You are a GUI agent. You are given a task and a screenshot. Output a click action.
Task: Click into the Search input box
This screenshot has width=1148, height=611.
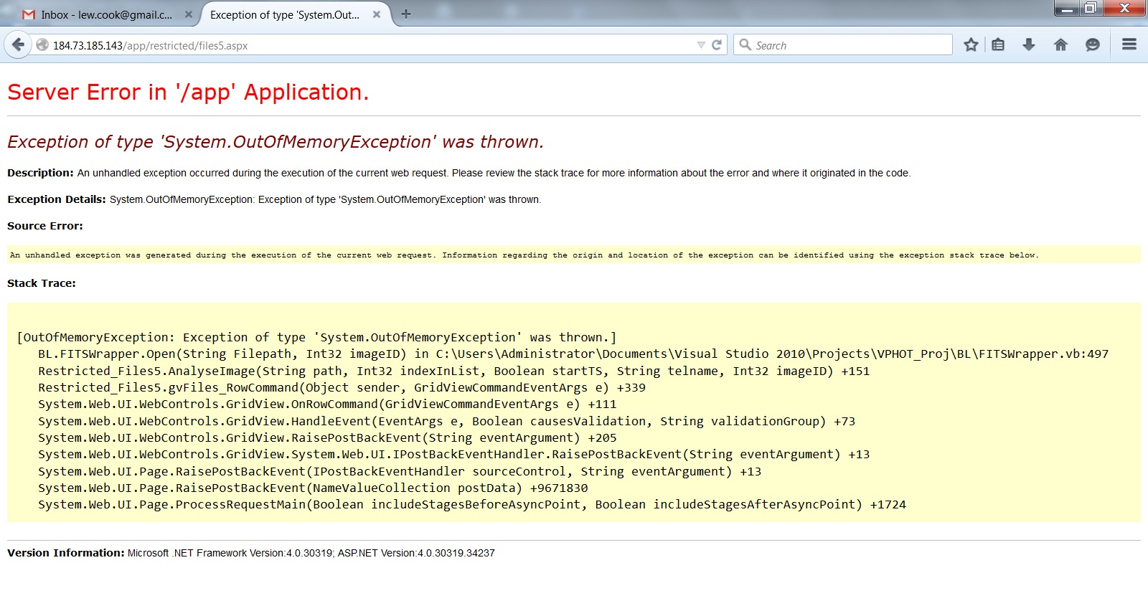coord(850,45)
